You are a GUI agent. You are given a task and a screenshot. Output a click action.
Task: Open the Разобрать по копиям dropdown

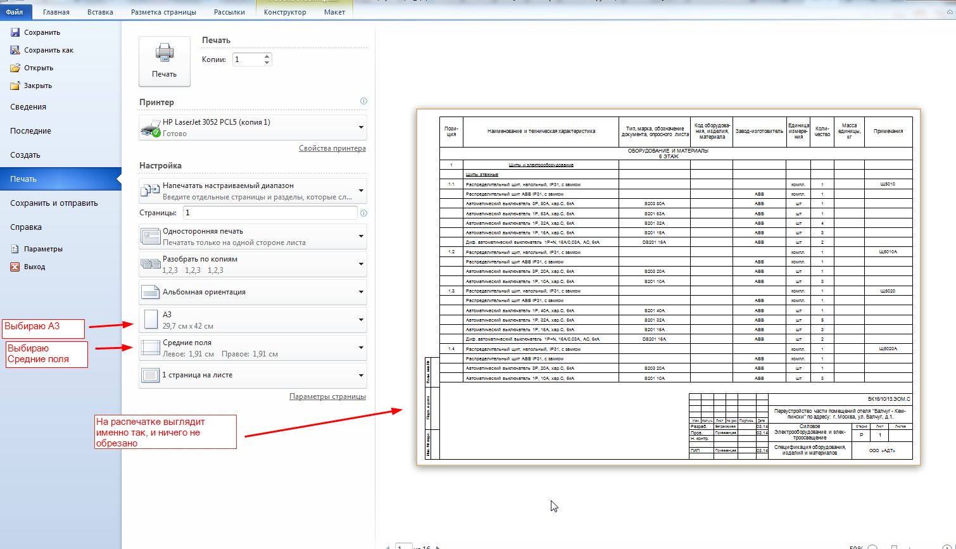[x=253, y=264]
